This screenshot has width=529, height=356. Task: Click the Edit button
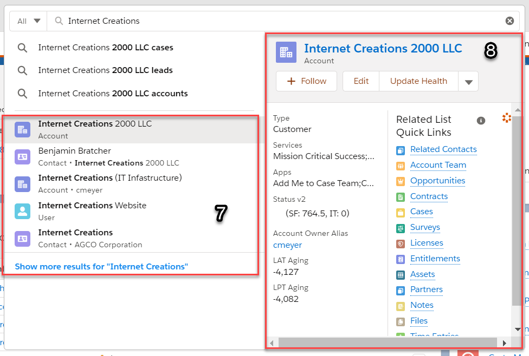[360, 81]
